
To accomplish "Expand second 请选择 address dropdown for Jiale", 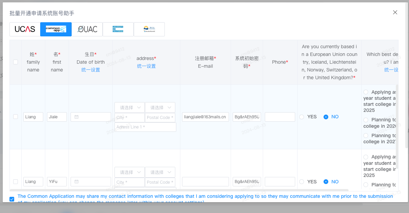I will point(160,108).
